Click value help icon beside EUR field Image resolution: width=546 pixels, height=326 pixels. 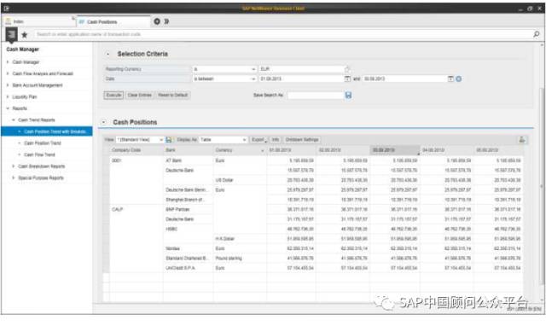(347, 69)
